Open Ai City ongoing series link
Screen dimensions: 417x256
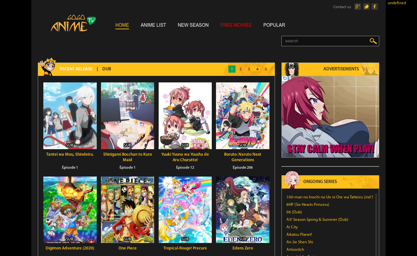point(292,227)
